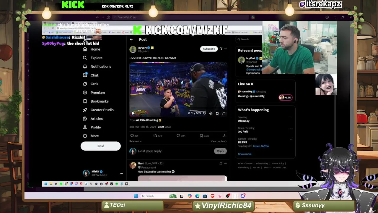The image size is (378, 213).
Task: Open Grok in the X sidebar
Action: (x=91, y=84)
